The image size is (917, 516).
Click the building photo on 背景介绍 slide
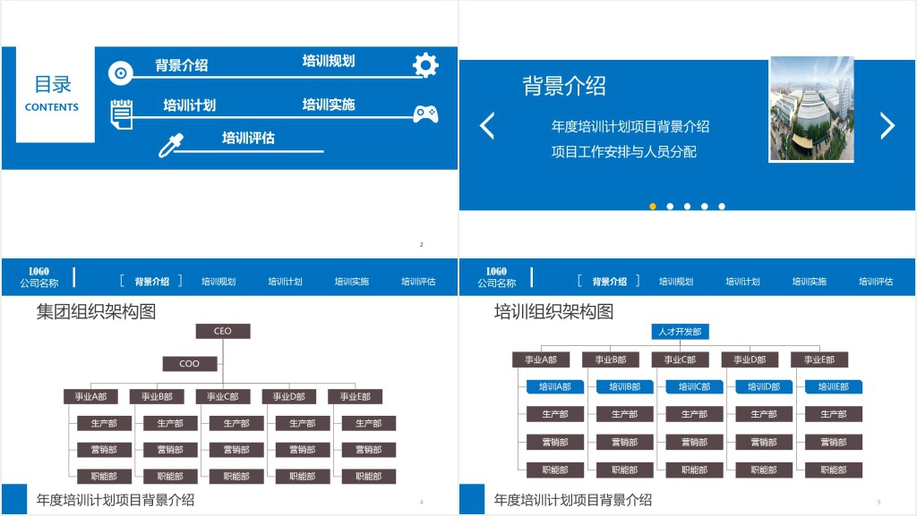811,109
